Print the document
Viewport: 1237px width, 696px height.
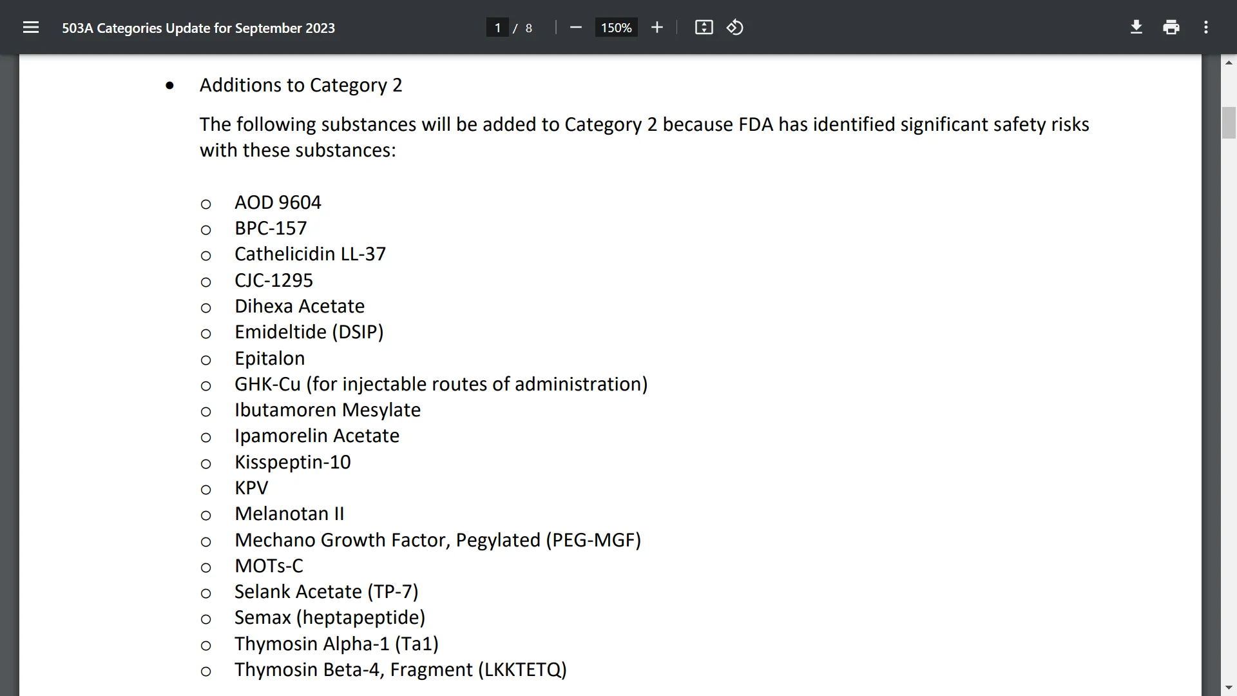pos(1171,28)
